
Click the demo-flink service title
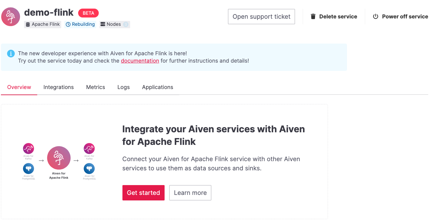49,12
